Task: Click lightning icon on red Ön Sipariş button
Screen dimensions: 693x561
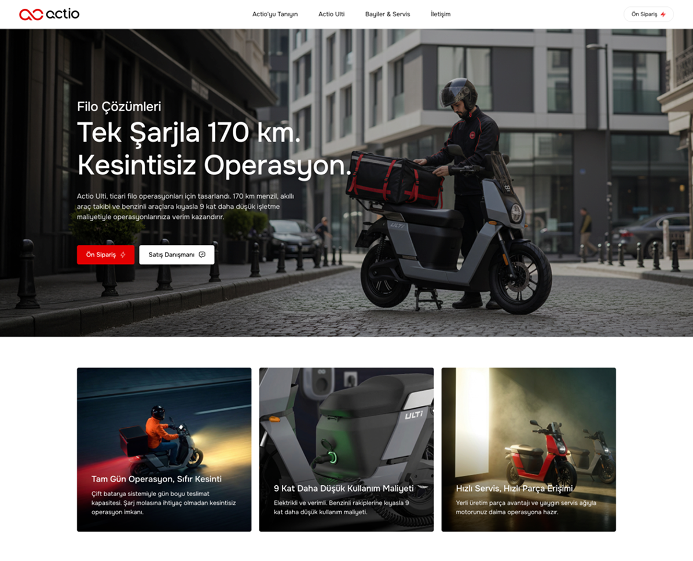Action: pos(123,255)
